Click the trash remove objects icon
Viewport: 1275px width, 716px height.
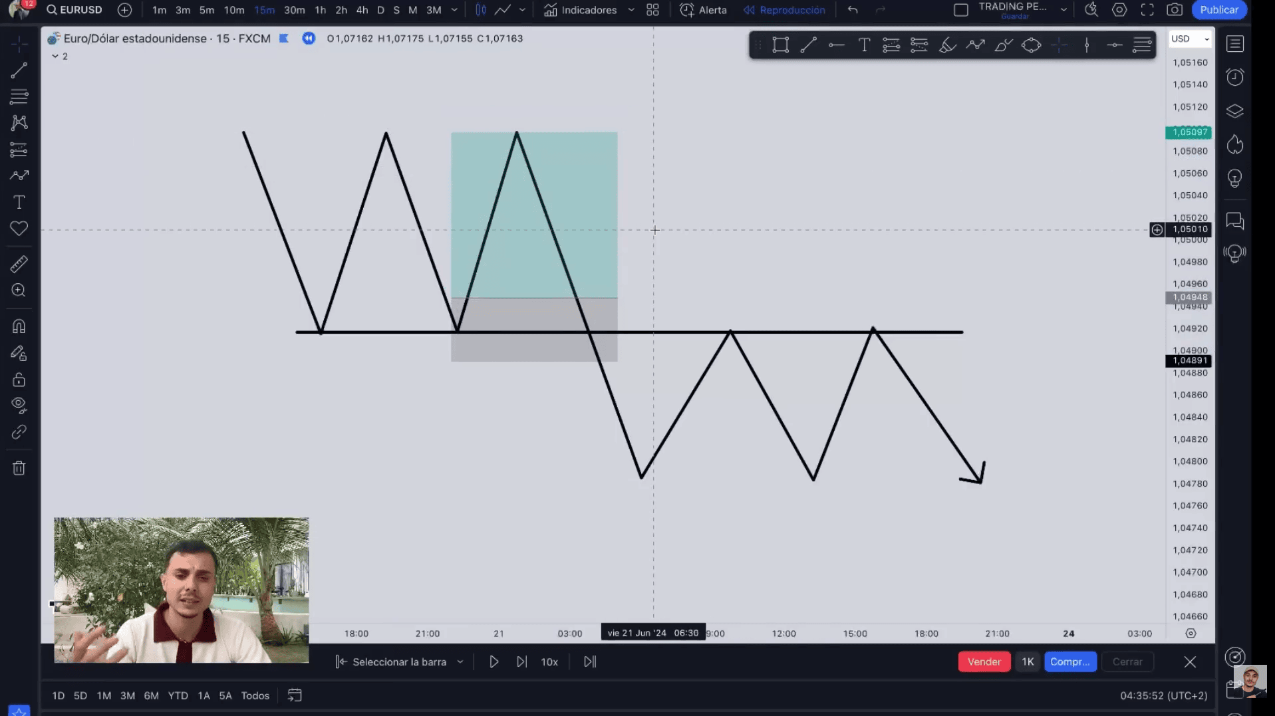(19, 468)
